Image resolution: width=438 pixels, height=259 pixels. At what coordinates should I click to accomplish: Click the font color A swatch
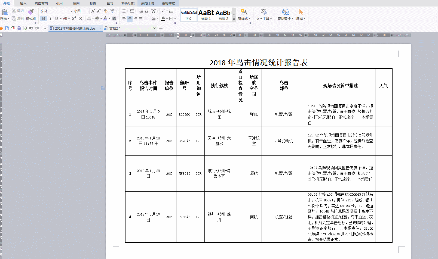(x=105, y=18)
